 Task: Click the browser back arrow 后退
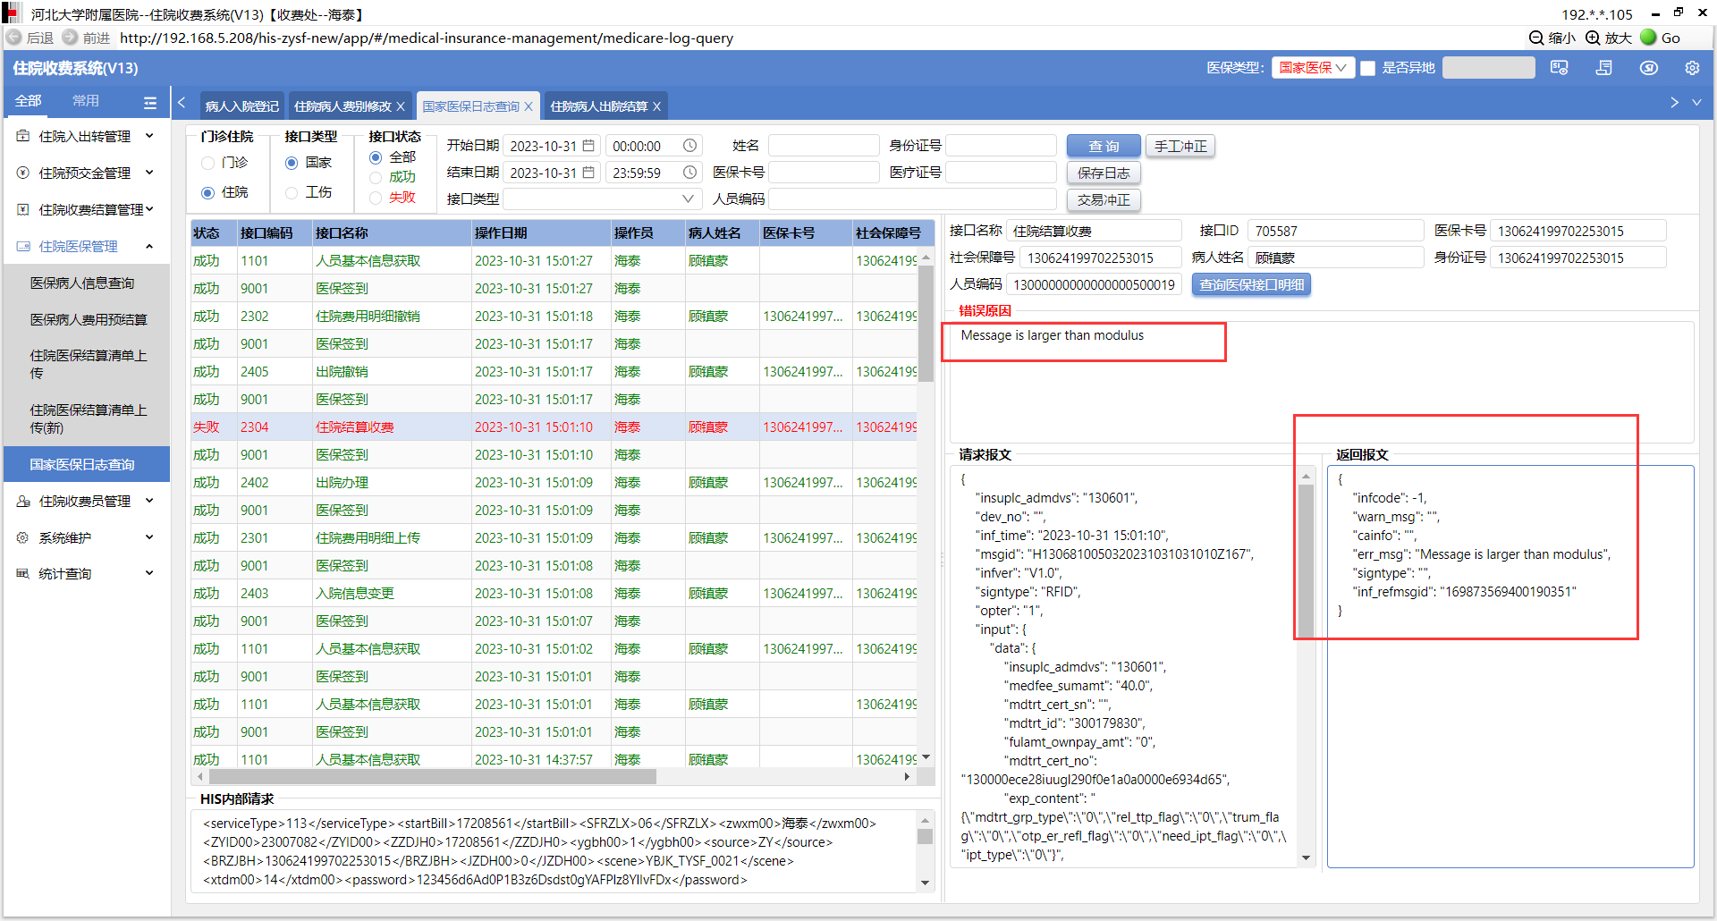tap(14, 38)
